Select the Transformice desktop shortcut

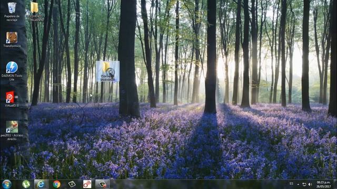12,40
